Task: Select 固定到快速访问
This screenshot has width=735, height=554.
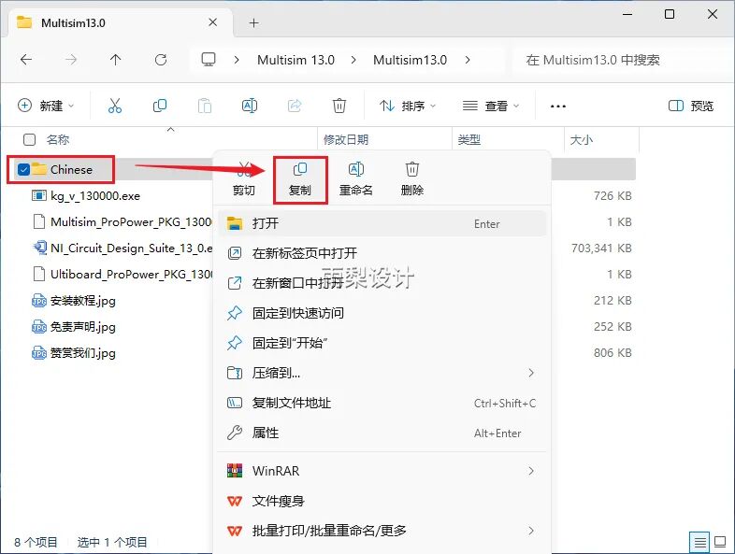Action: tap(382, 313)
